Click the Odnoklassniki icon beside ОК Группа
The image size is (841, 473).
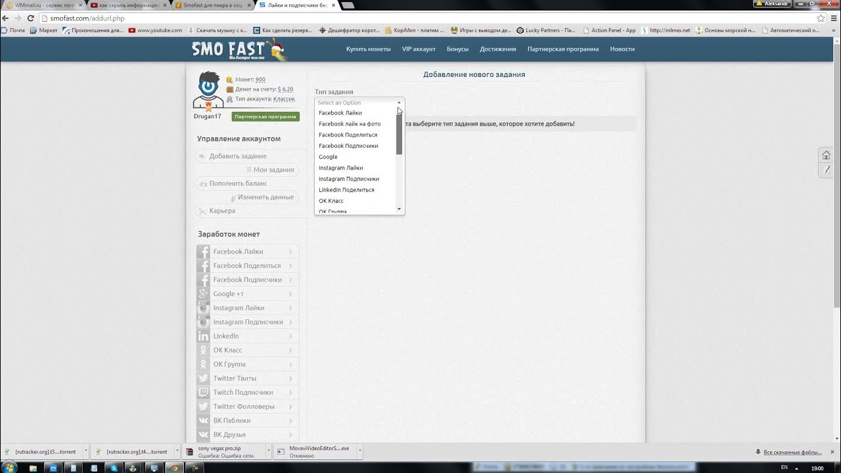(x=203, y=364)
